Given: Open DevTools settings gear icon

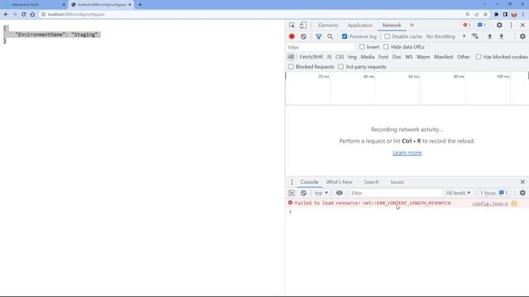Looking at the screenshot, I should coord(499,26).
